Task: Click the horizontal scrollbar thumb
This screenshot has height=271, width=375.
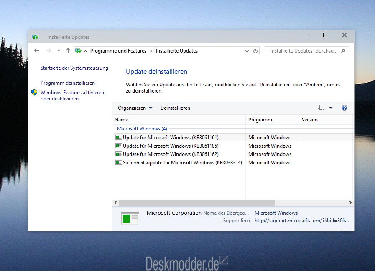Action: [197, 203]
